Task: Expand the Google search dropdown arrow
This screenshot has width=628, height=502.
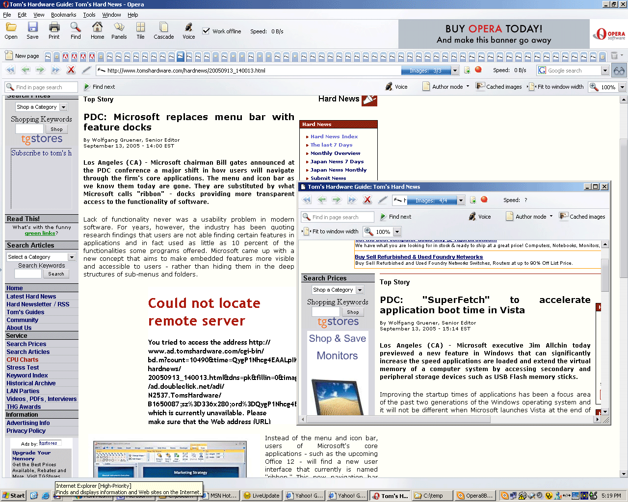Action: click(x=605, y=71)
